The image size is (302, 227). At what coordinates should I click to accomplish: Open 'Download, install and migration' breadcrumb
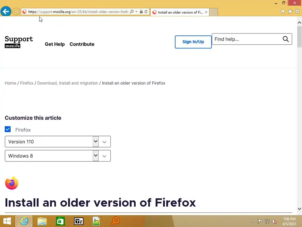(68, 83)
